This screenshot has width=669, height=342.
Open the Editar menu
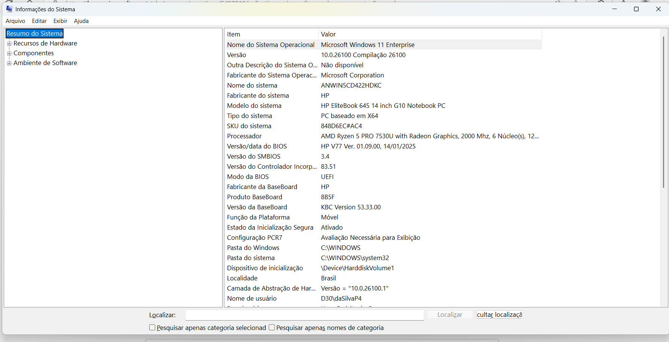tap(39, 21)
